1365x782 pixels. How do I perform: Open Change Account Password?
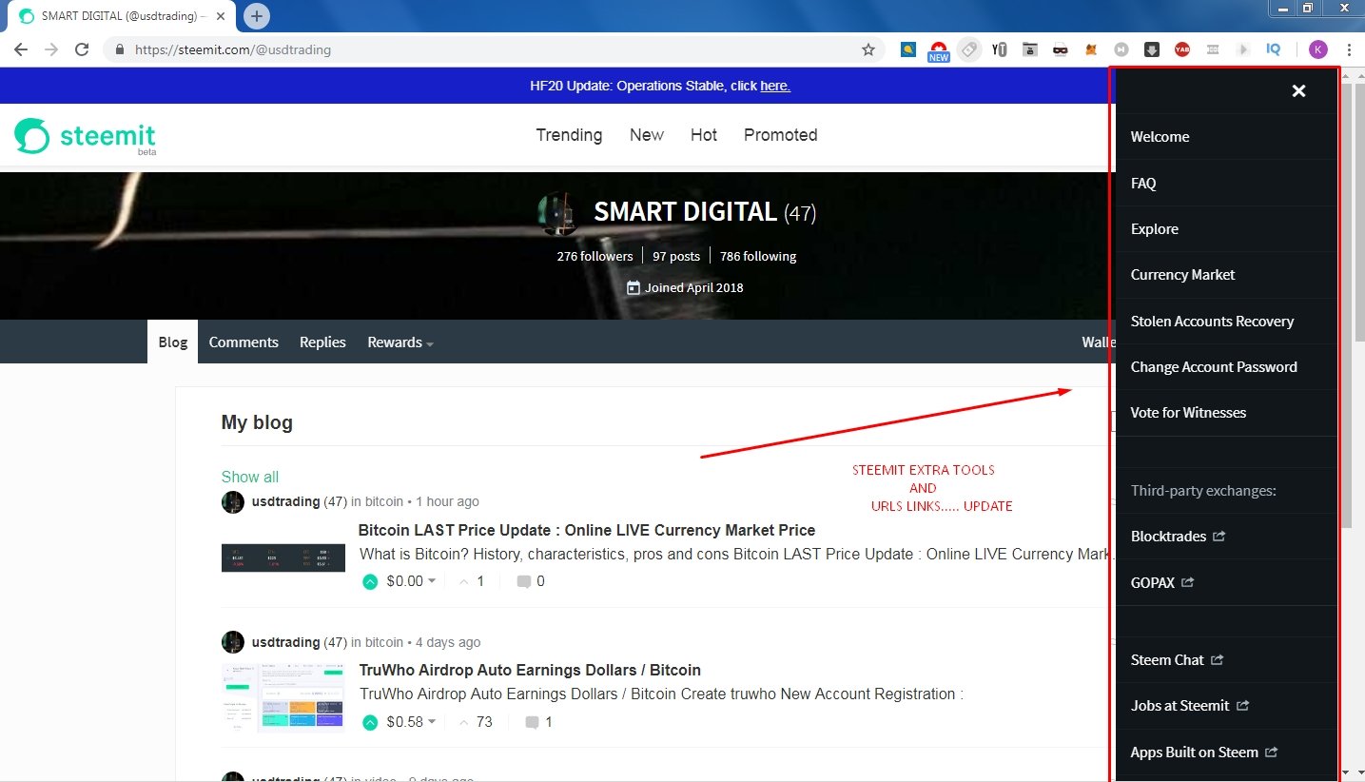click(1214, 366)
